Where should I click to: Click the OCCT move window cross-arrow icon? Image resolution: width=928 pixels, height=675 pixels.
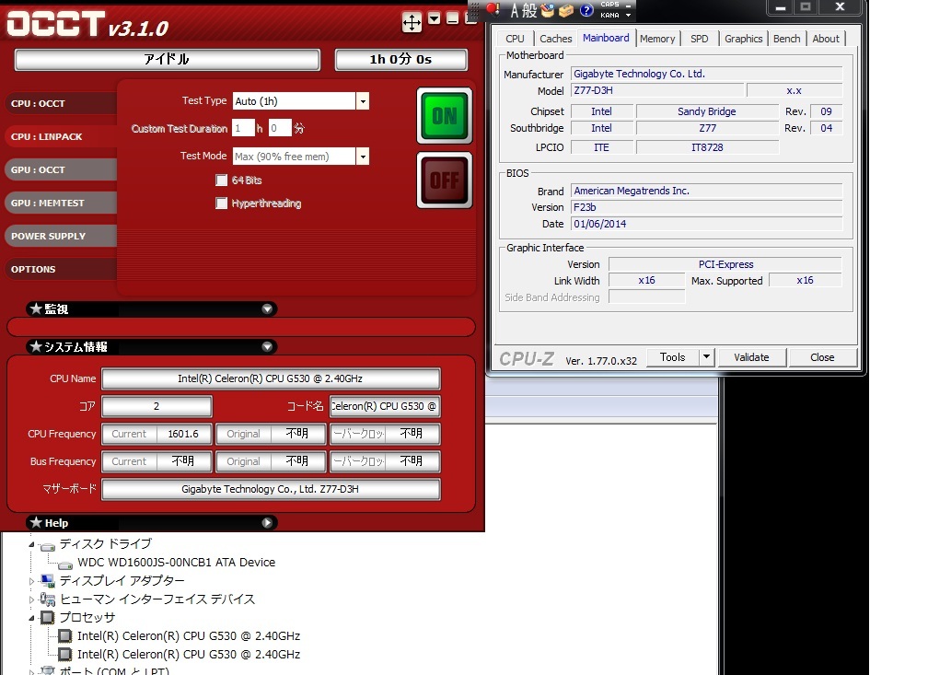412,22
